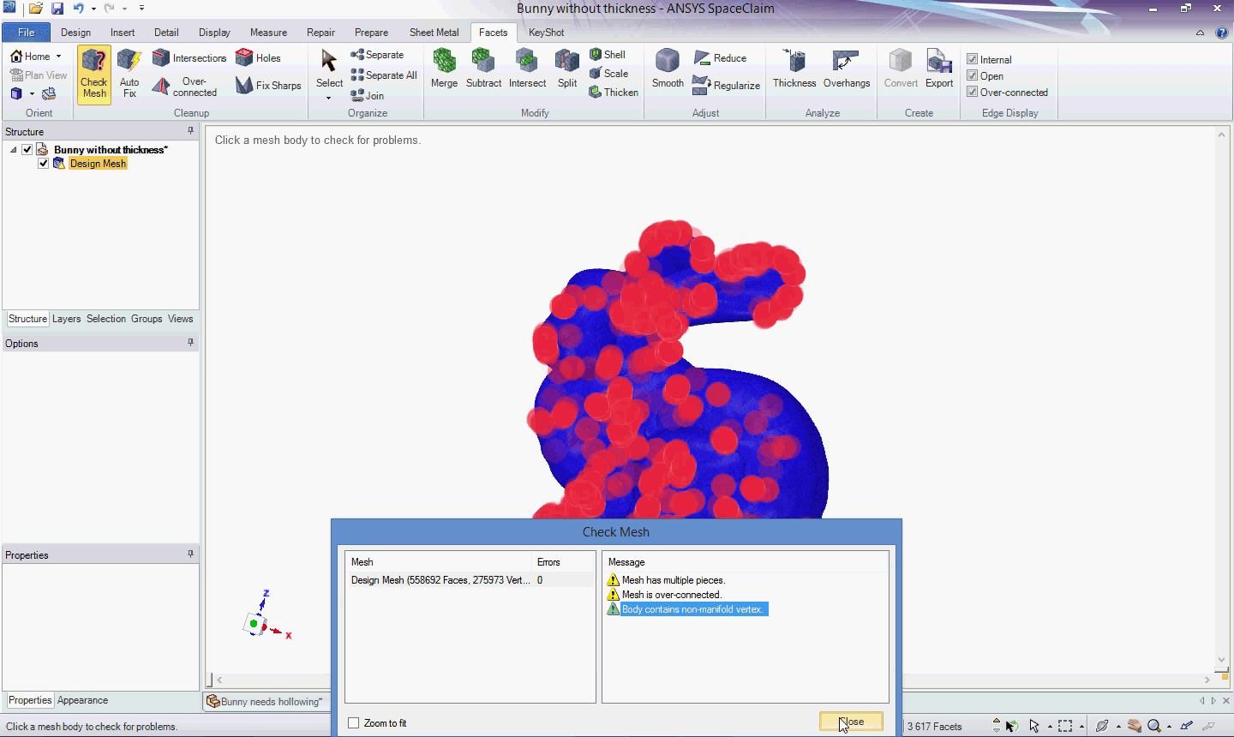1234x737 pixels.
Task: Switch to the Repair ribbon tab
Action: click(320, 33)
